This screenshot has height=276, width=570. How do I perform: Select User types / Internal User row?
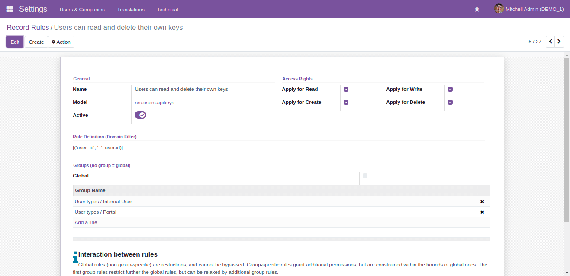281,202
